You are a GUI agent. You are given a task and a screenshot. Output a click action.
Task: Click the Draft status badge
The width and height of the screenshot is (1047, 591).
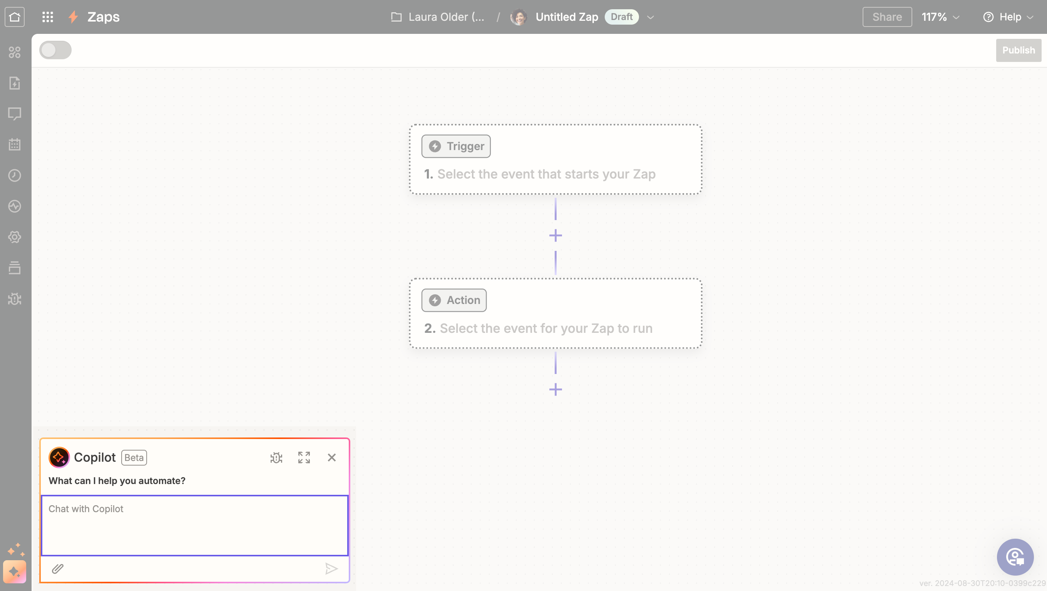(x=621, y=17)
